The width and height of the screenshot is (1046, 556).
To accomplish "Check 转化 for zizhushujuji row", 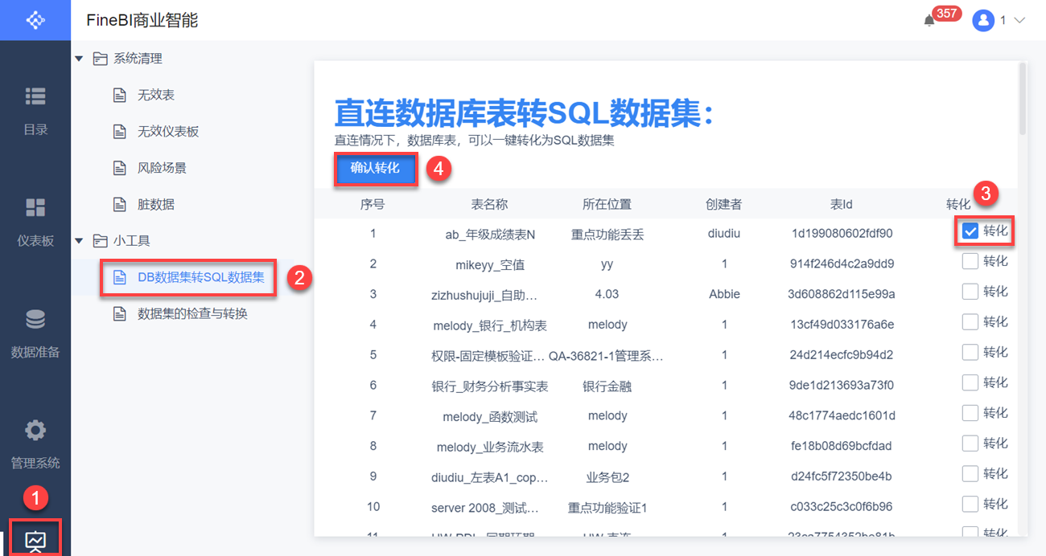I will click(970, 291).
